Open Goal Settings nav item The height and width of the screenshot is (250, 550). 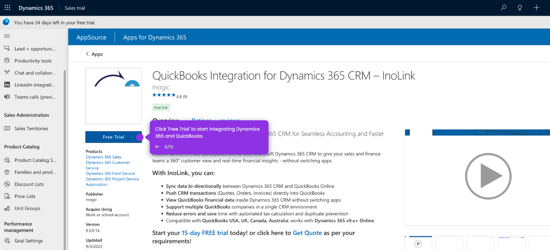[x=33, y=241]
